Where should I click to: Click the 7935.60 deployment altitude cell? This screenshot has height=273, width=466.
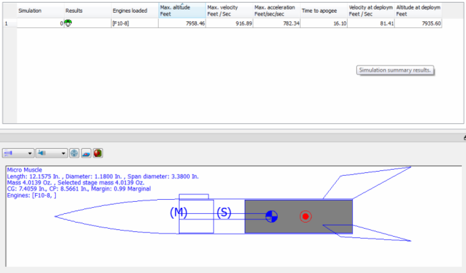(418, 23)
